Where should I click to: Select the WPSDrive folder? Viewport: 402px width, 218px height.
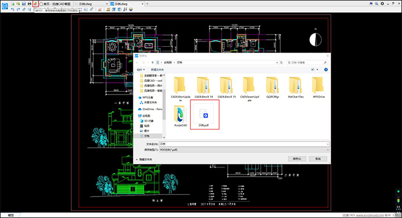[319, 88]
